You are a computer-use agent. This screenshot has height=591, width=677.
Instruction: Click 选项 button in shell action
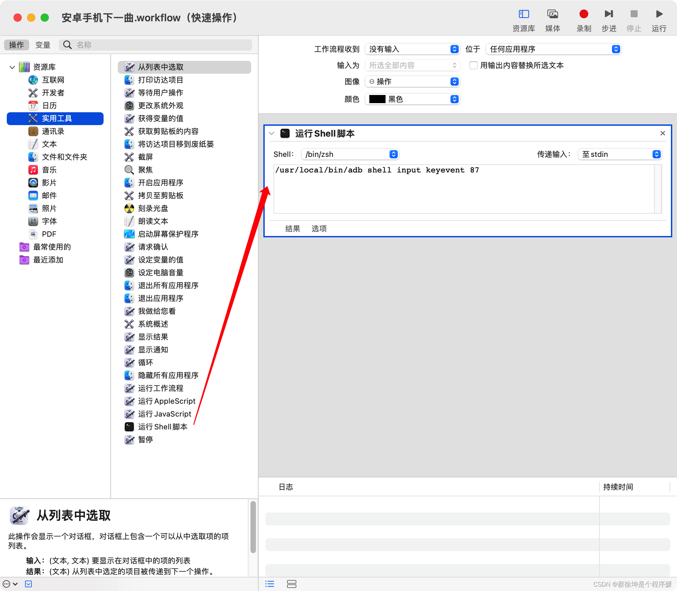319,229
